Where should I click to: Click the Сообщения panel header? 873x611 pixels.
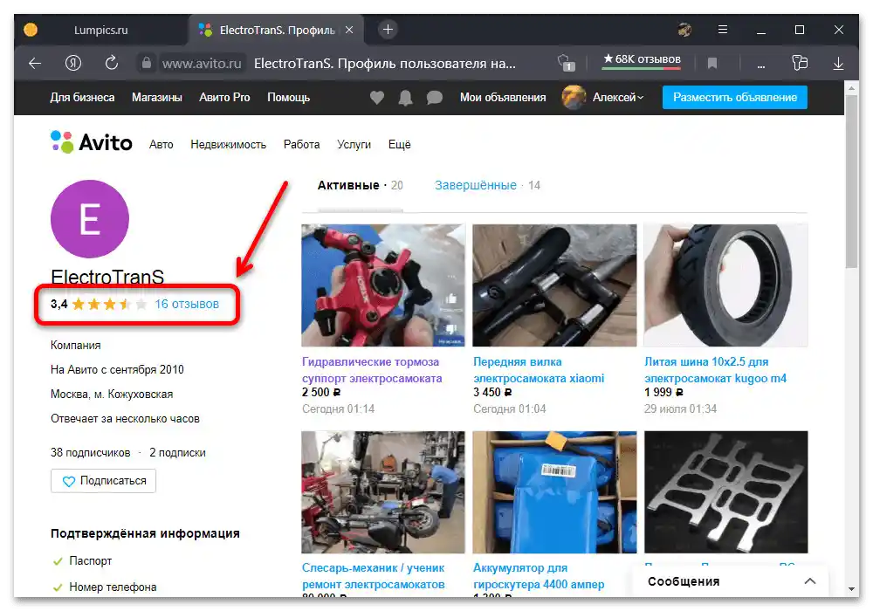coord(731,582)
